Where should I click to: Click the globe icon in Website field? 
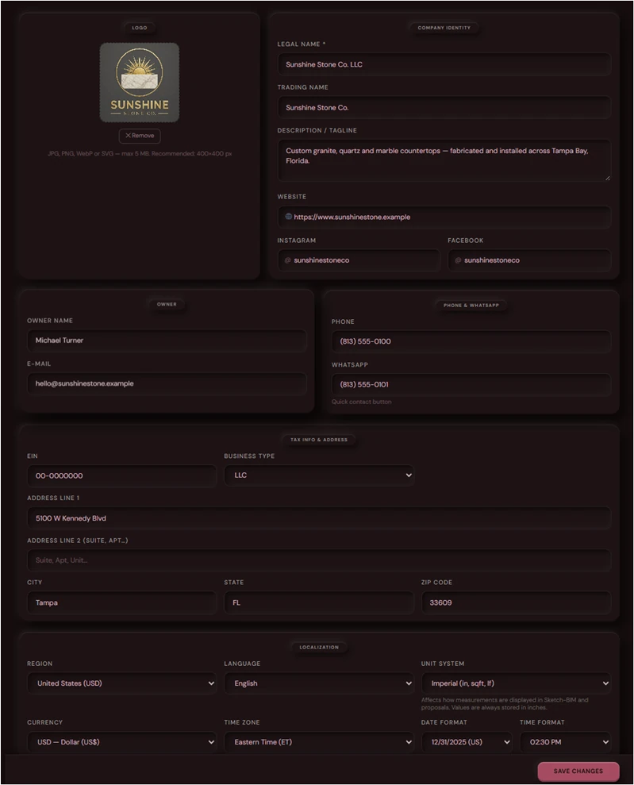288,217
